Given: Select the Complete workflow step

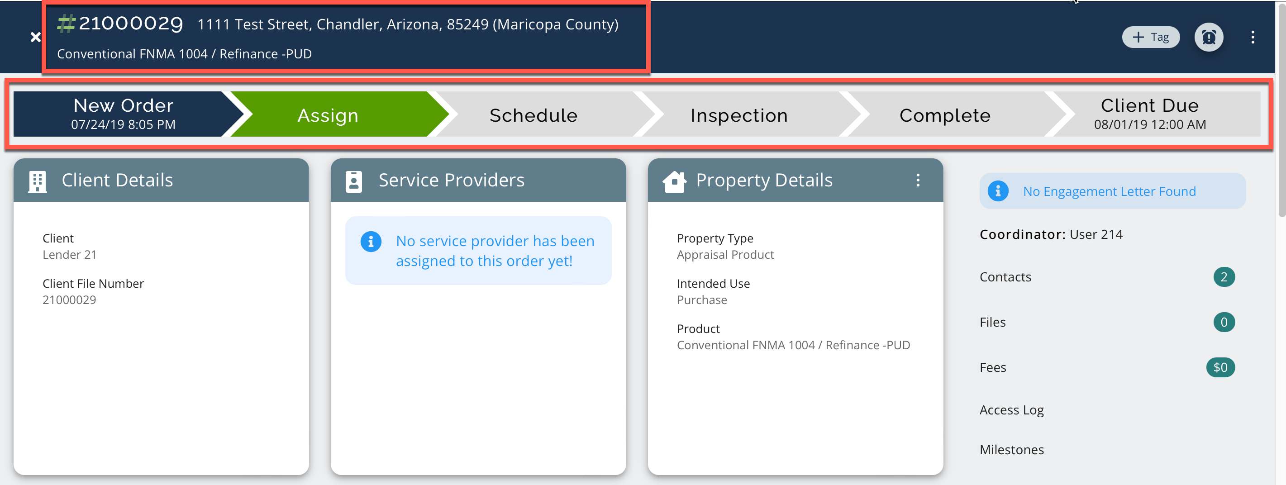Looking at the screenshot, I should coord(944,115).
